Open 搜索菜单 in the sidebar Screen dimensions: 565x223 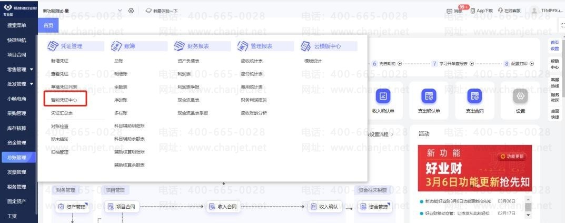[x=16, y=25]
